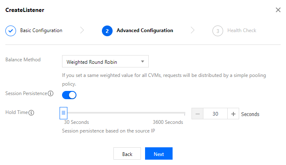Open the Balance Method dropdown
The height and width of the screenshot is (165, 286).
[105, 62]
